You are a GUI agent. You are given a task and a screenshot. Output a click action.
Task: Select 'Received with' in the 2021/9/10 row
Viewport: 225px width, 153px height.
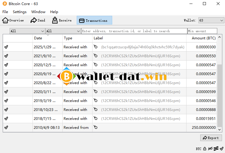(x=75, y=56)
